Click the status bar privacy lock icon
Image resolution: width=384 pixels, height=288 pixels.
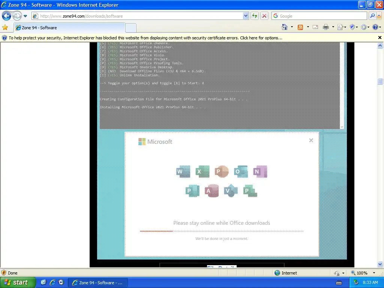point(337,273)
